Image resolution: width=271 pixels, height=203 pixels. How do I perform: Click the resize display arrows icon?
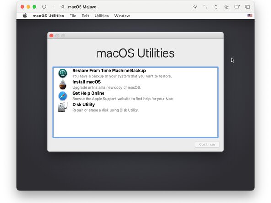click(x=206, y=7)
